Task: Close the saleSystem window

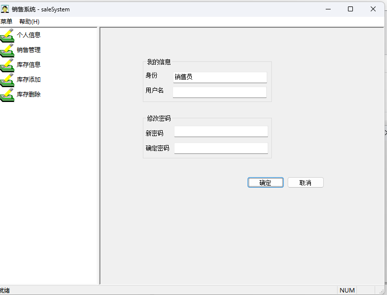Action: pos(373,9)
